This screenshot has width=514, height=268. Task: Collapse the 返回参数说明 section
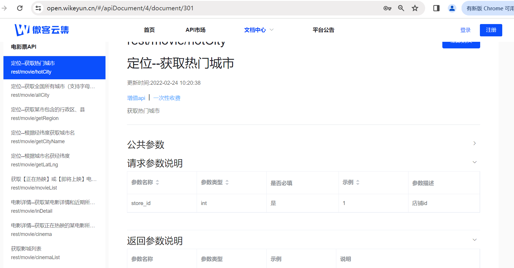[x=474, y=240]
